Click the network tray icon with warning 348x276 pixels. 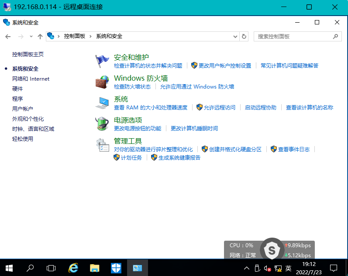[x=278, y=269]
